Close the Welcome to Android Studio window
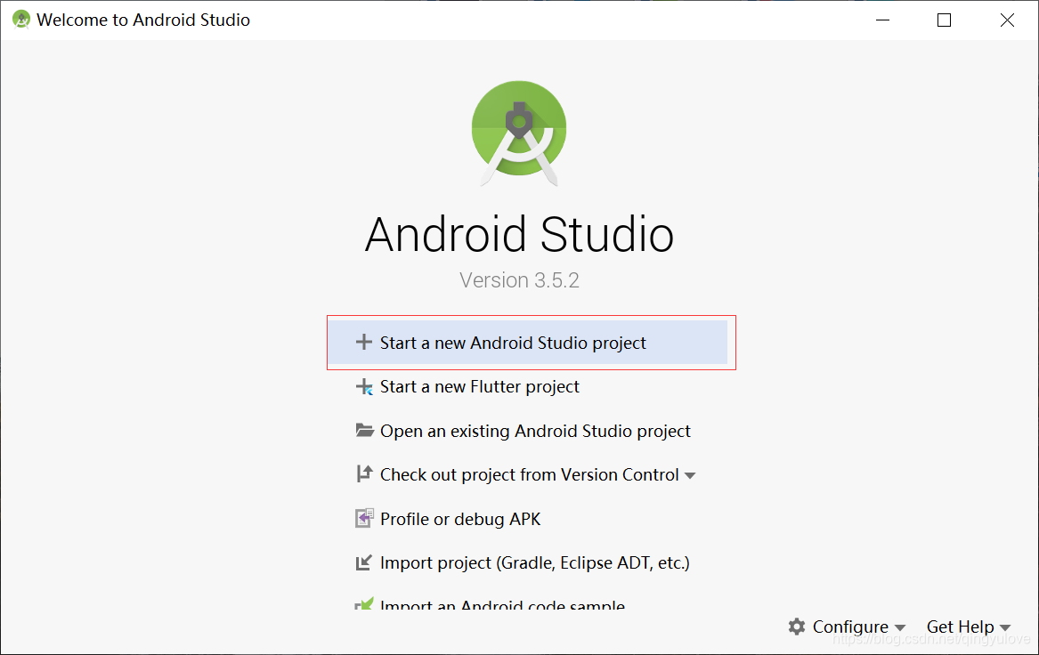 (x=1007, y=20)
